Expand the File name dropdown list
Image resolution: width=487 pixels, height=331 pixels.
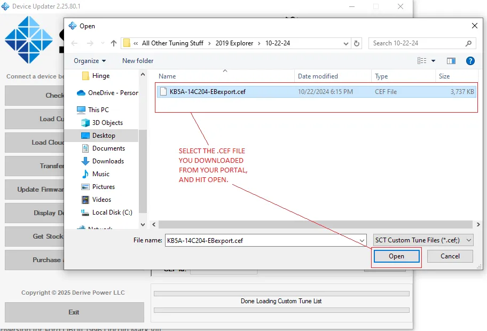click(362, 241)
